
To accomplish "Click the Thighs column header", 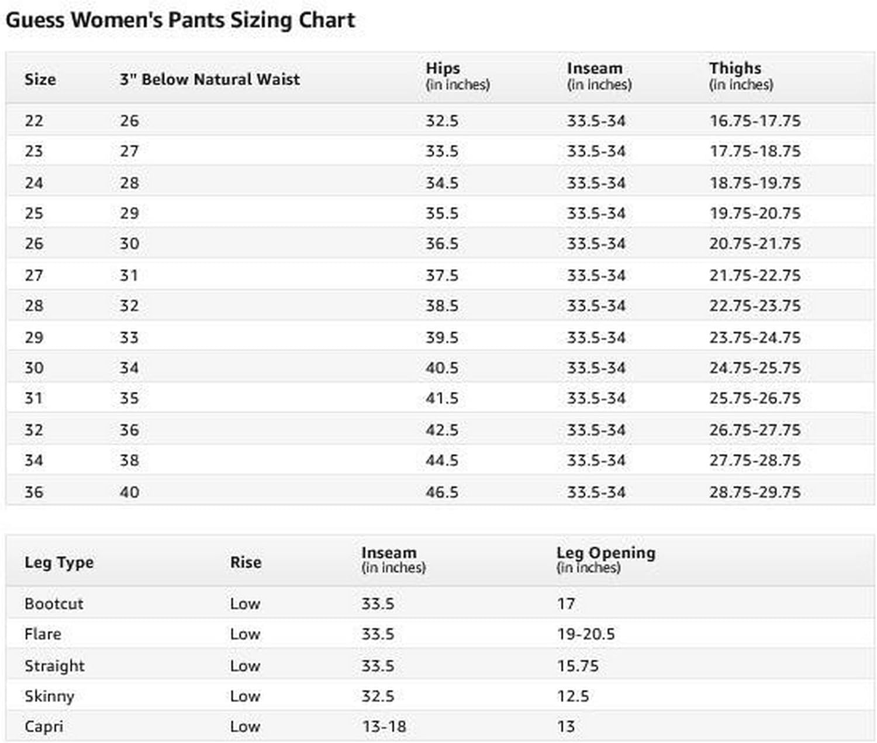I will [735, 69].
